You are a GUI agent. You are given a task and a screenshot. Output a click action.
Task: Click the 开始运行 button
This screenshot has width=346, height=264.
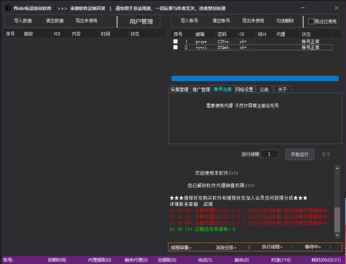pyautogui.click(x=299, y=154)
